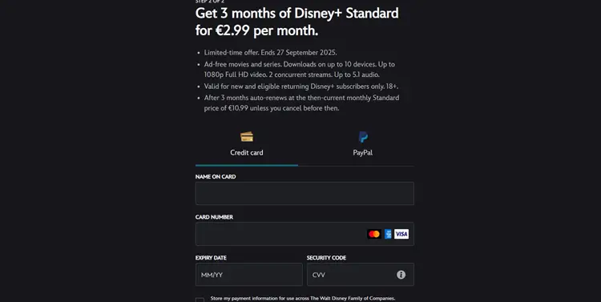Image resolution: width=601 pixels, height=302 pixels.
Task: Focus the Name on Card input field
Action: pos(305,193)
